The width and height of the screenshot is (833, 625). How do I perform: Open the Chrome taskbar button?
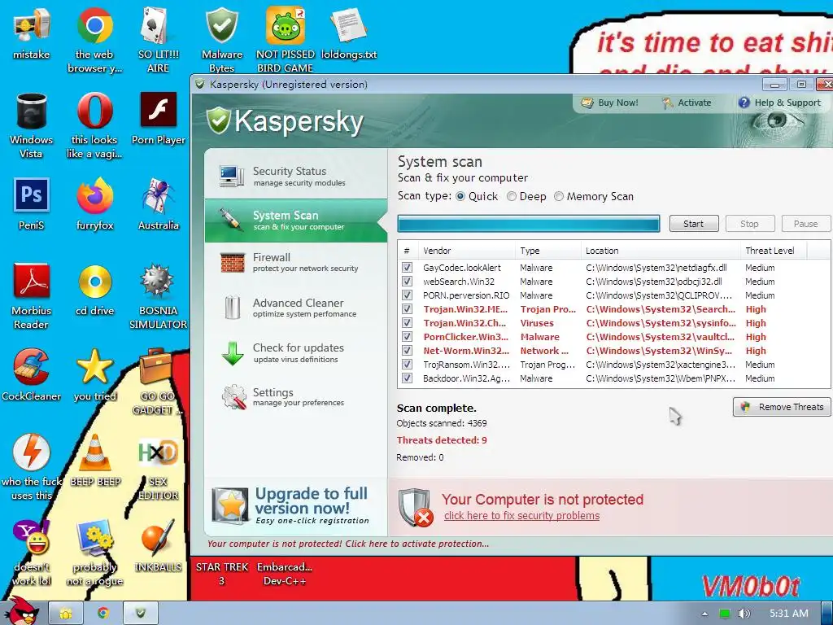tap(103, 614)
